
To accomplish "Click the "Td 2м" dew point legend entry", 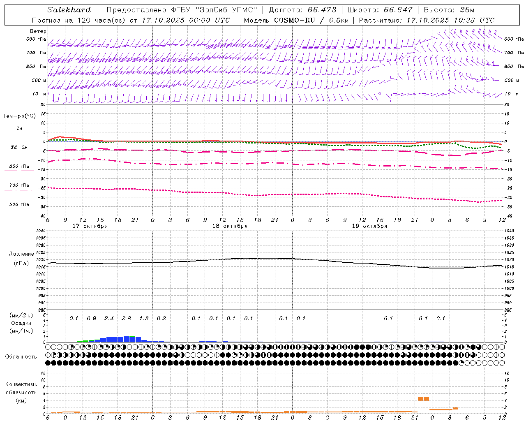I will 19,147.
